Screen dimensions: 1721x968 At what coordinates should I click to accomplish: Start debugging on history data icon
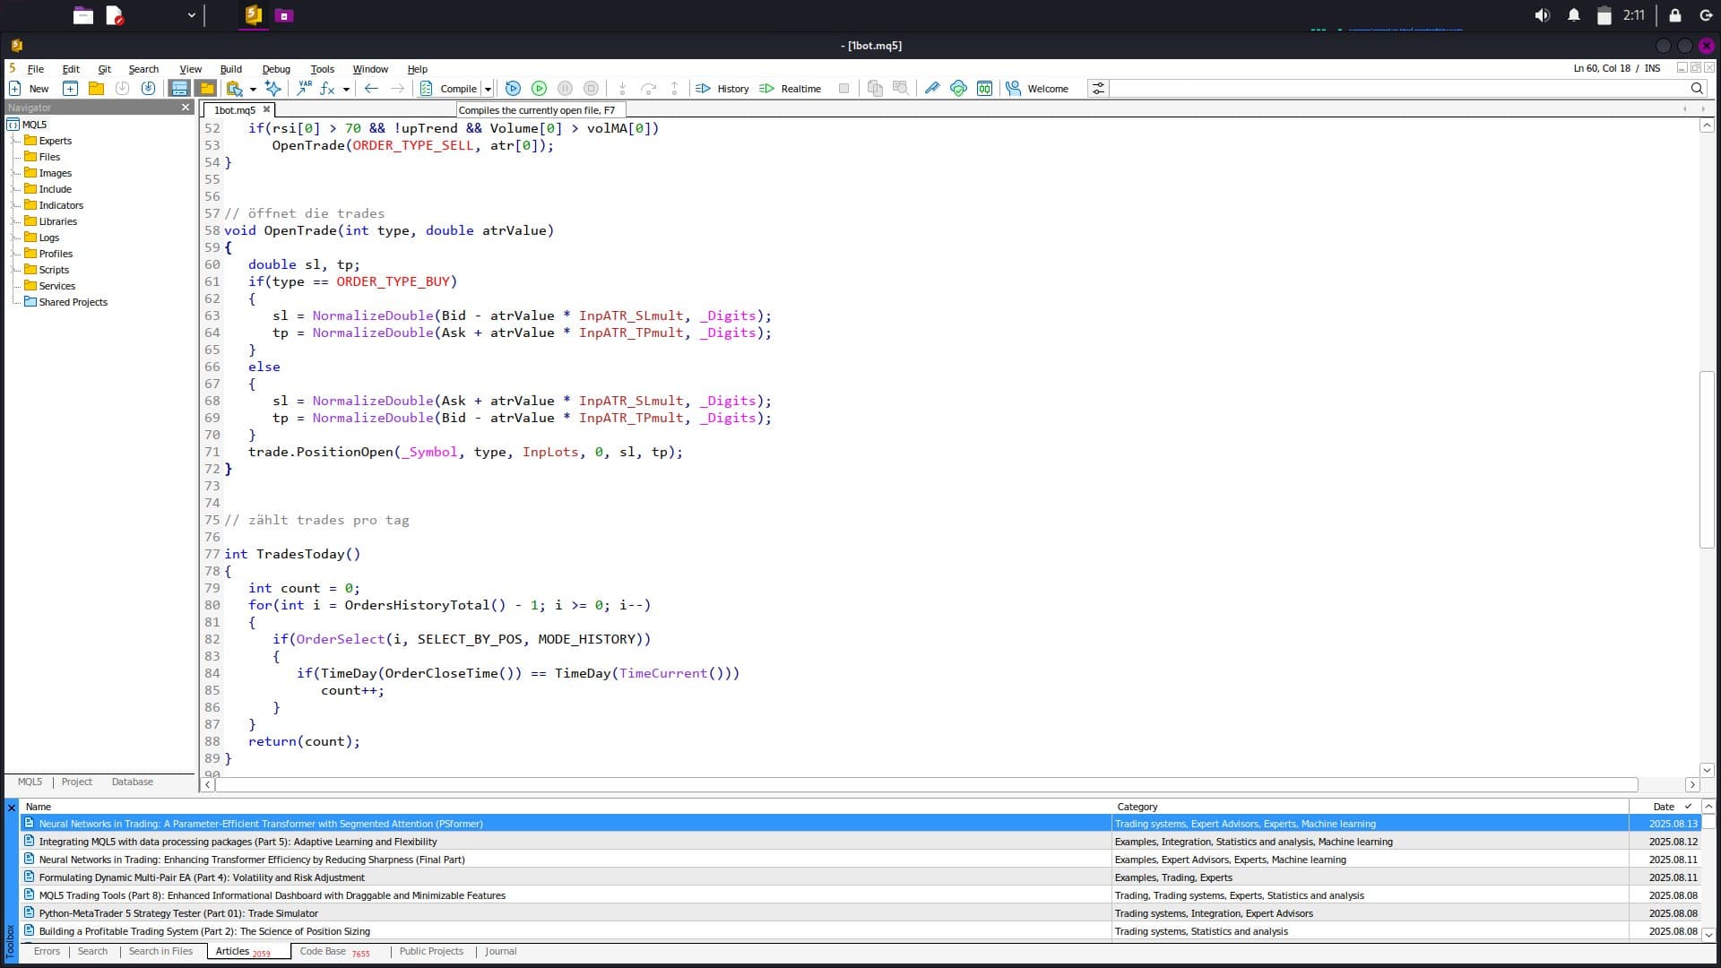point(513,88)
